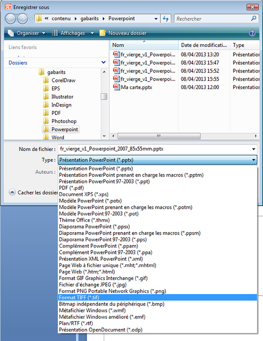This screenshot has height=341, width=263.
Task: Click the contenu breadcrumb segment
Action: pos(61,19)
